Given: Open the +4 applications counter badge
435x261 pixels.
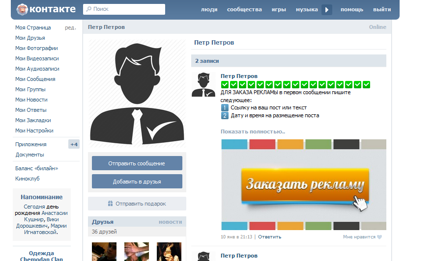Looking at the screenshot, I should click(74, 144).
